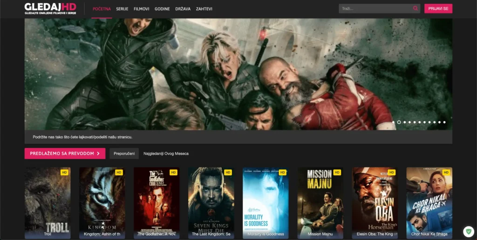The height and width of the screenshot is (240, 477).
Task: Click the HD badge on Mission Majnu poster
Action: [337, 172]
